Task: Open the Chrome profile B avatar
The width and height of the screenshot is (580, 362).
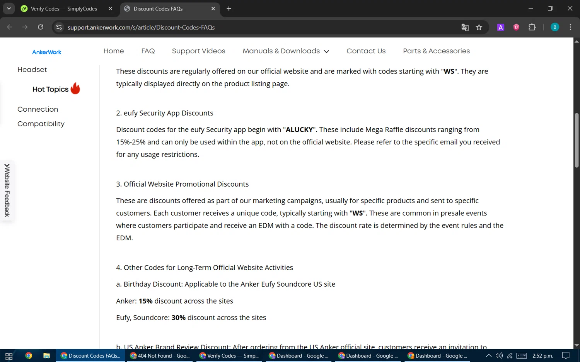Action: [555, 27]
